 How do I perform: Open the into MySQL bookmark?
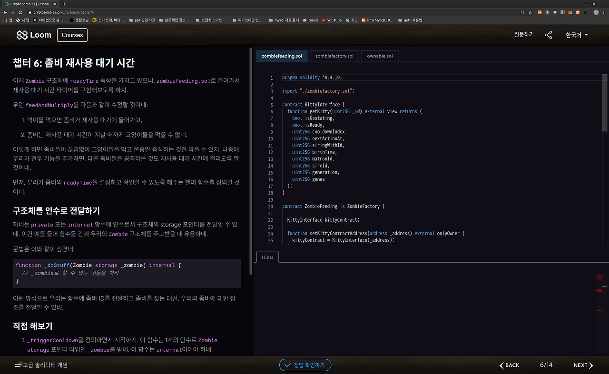[378, 20]
